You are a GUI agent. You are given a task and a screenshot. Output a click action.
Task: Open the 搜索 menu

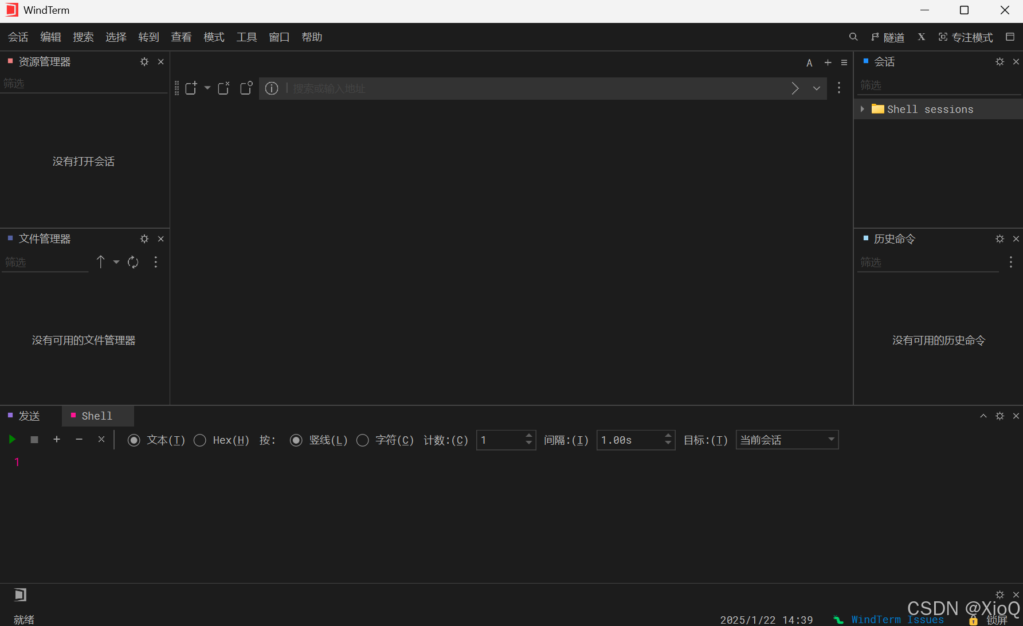(83, 37)
